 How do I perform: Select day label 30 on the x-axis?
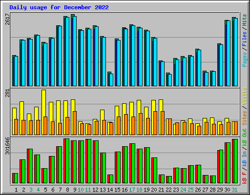(x=227, y=190)
